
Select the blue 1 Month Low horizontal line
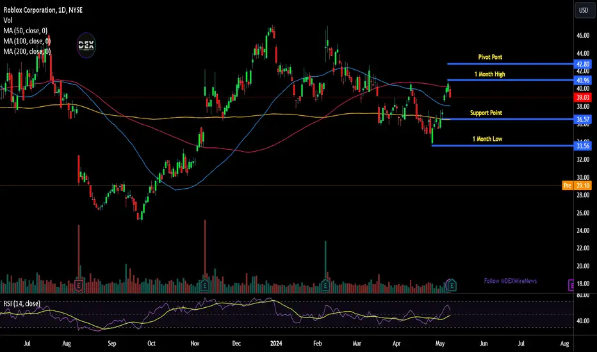pos(503,146)
